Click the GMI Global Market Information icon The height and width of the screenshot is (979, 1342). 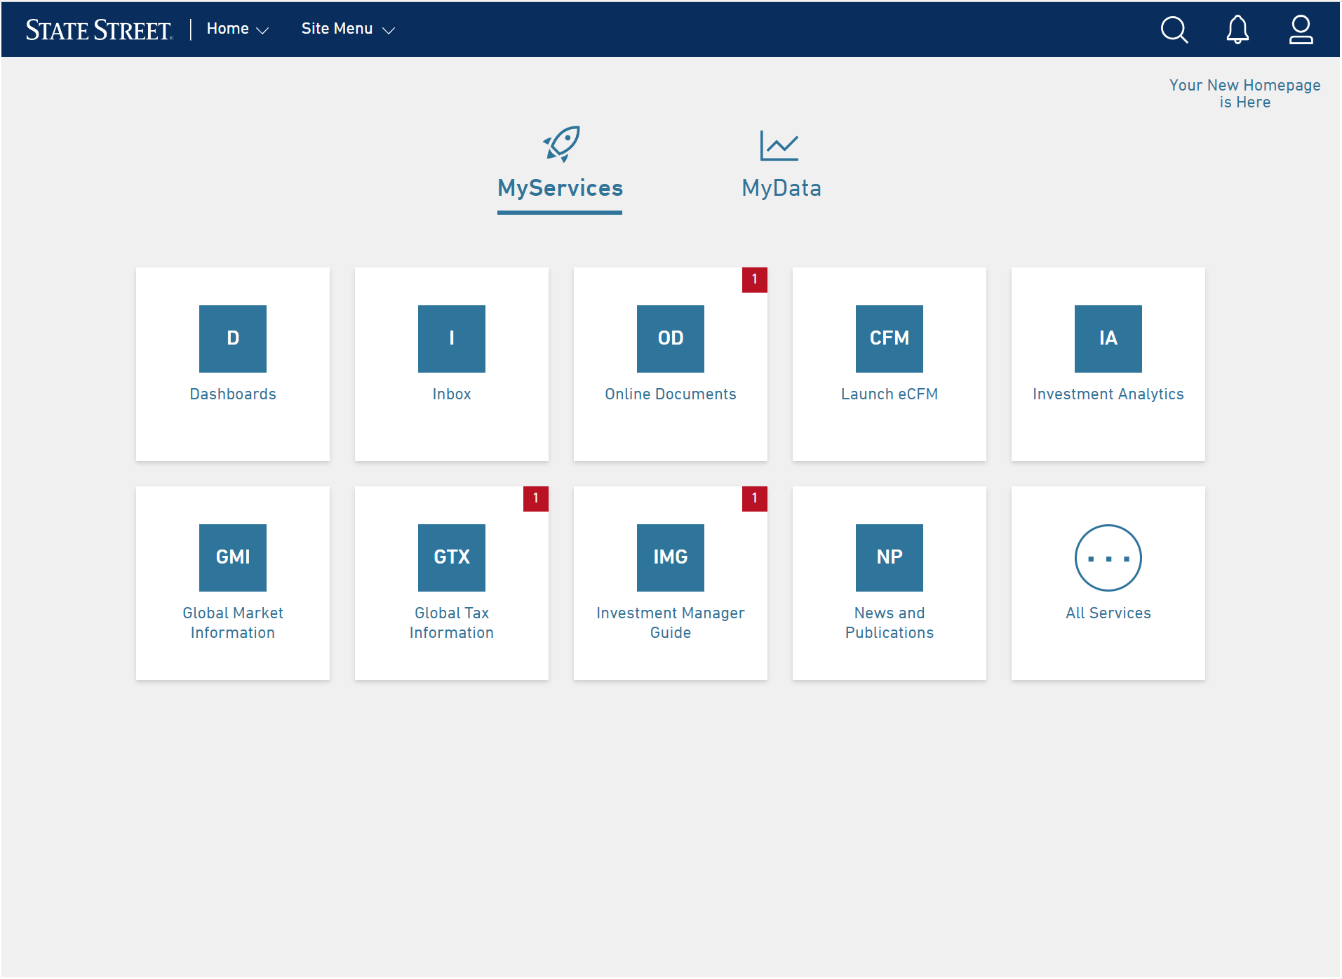point(233,558)
